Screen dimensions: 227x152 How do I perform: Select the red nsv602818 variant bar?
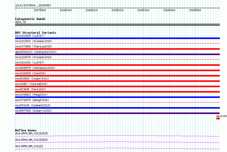(117, 81)
